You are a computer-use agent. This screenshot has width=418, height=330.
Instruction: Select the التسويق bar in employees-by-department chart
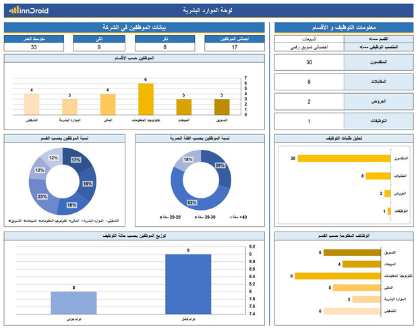point(222,107)
